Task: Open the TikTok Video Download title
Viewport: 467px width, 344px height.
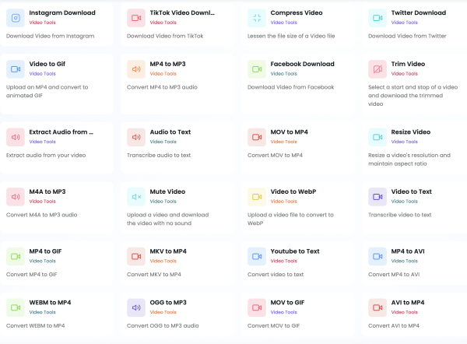Action: click(x=182, y=13)
